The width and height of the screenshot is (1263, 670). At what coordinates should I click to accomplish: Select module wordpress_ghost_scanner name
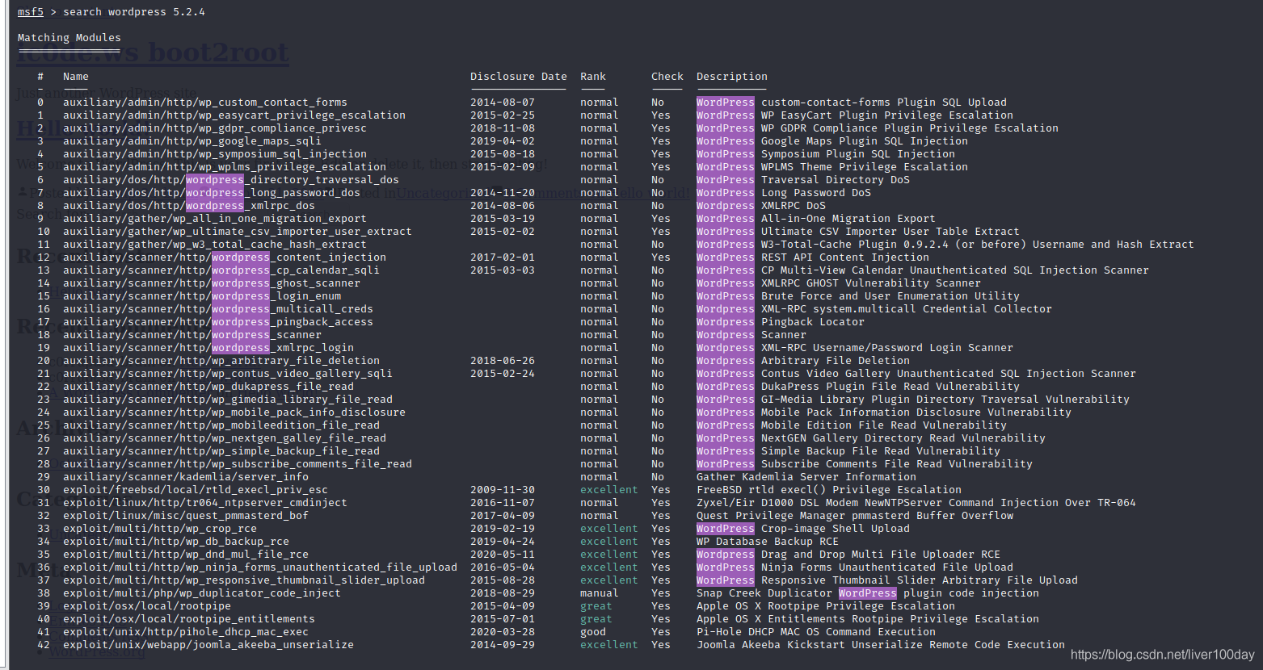[x=212, y=283]
